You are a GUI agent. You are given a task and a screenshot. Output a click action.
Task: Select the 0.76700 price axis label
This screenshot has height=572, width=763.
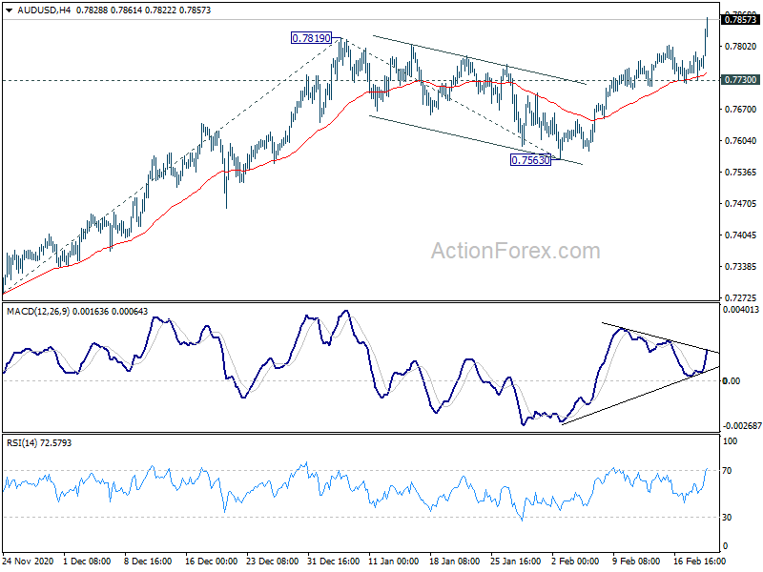click(x=741, y=110)
